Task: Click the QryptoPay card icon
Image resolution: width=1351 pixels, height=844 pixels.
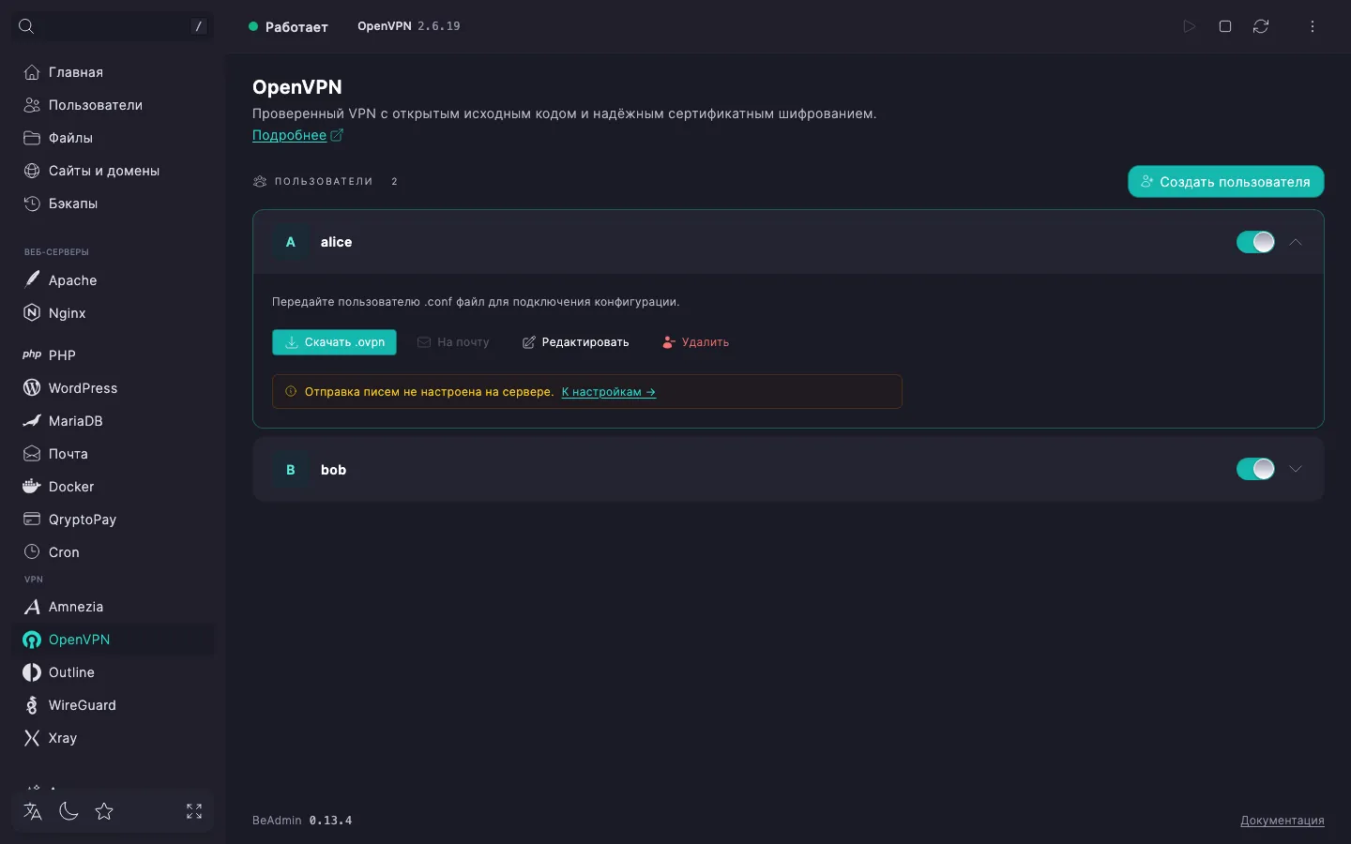Action: [x=32, y=520]
